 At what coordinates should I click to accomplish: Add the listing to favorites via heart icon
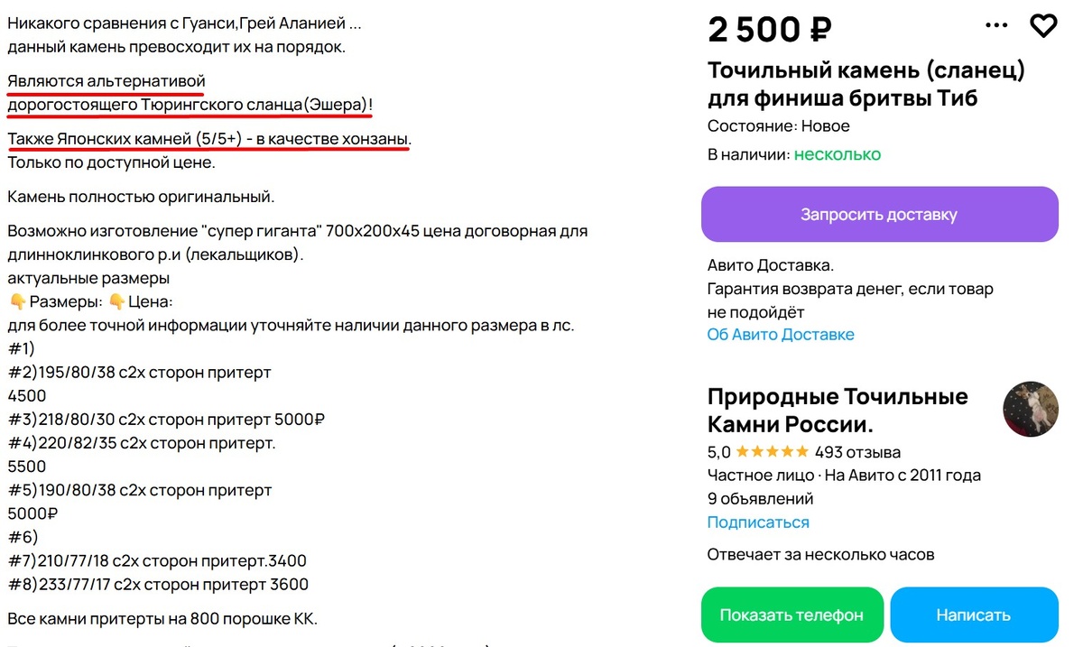[1043, 26]
